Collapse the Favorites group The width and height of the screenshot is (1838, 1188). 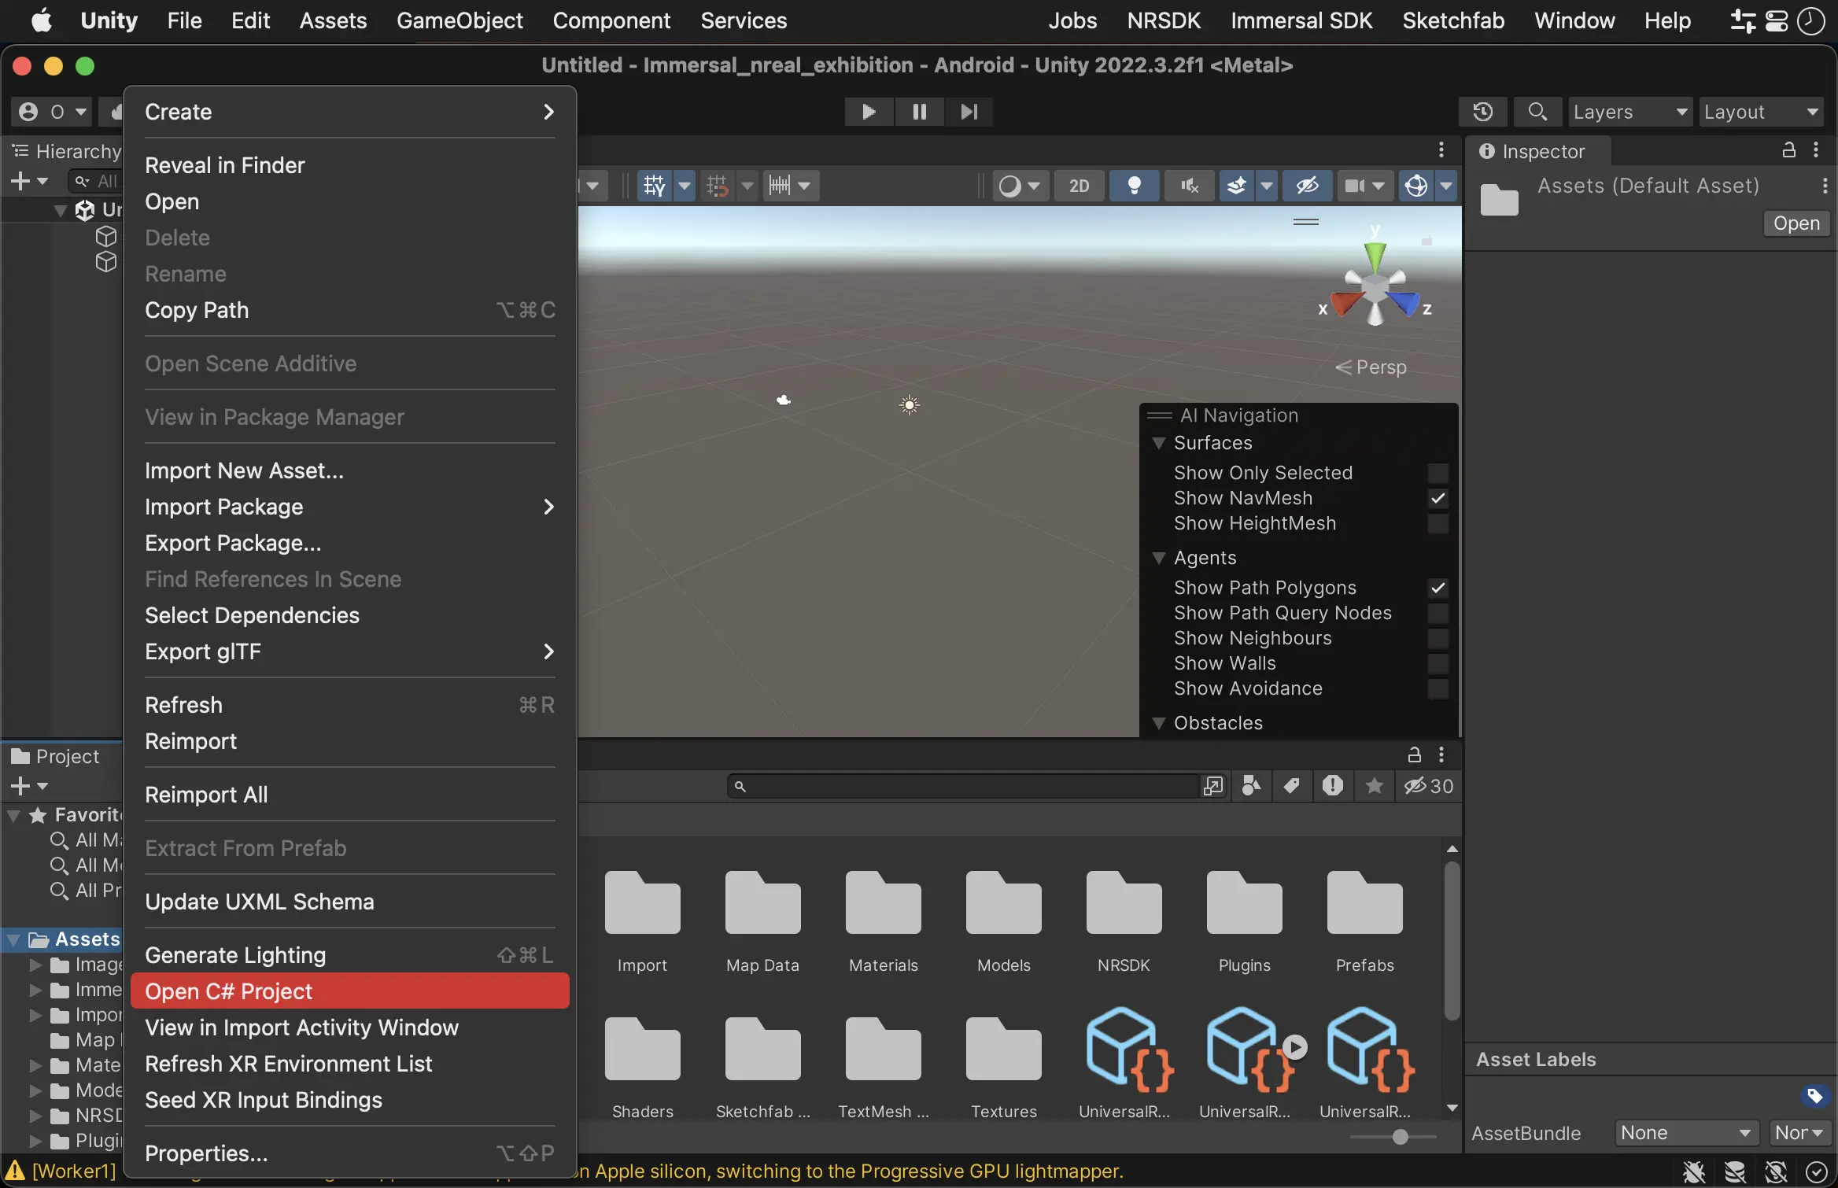click(x=13, y=815)
